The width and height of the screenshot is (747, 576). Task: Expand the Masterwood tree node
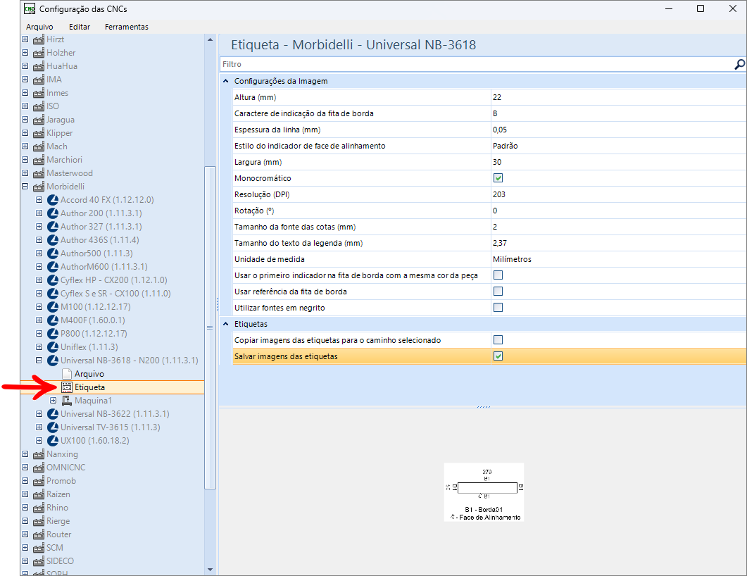tap(25, 173)
